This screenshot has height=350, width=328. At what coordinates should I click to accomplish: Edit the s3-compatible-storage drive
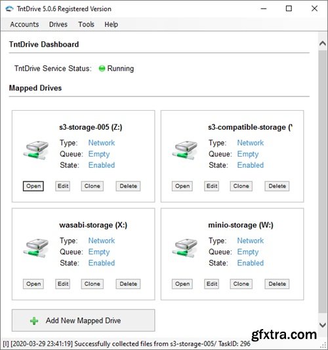click(212, 186)
